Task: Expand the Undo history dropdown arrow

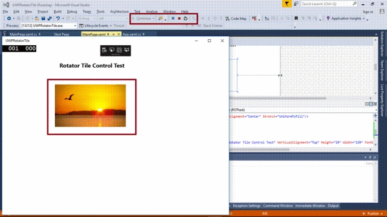Action: point(63,18)
